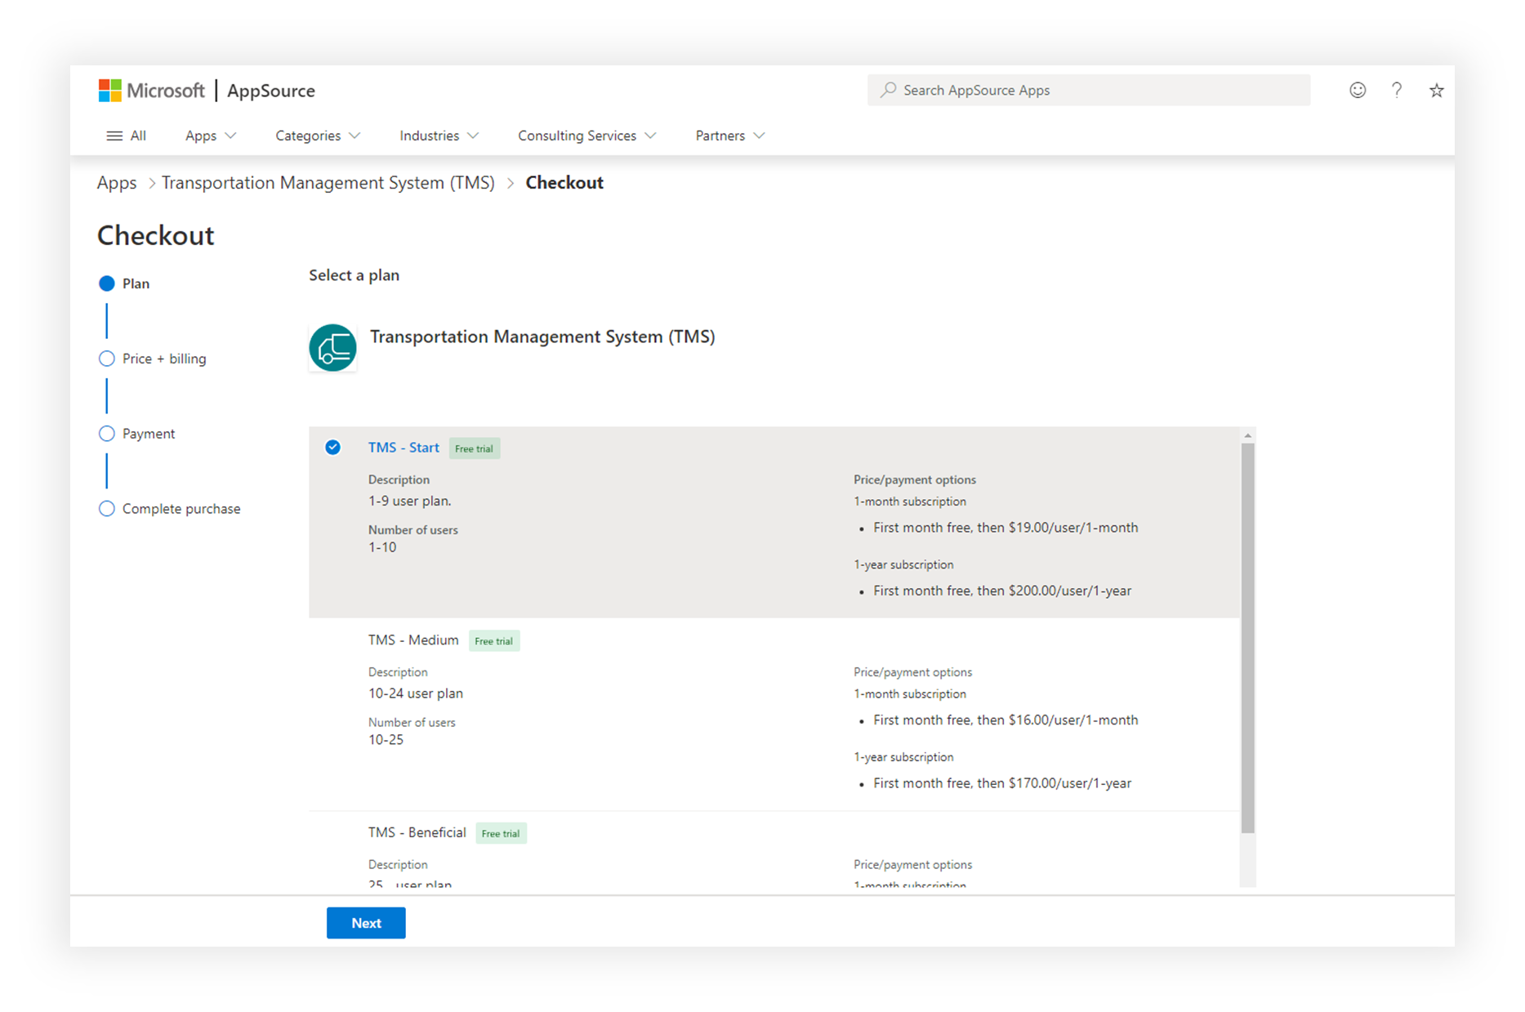Screen dimensions: 1525x1012
Task: Click the plan list vertical scrollbar
Action: [x=1247, y=637]
